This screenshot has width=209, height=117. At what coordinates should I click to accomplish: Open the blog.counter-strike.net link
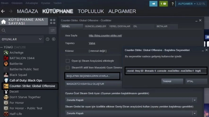[105, 36]
